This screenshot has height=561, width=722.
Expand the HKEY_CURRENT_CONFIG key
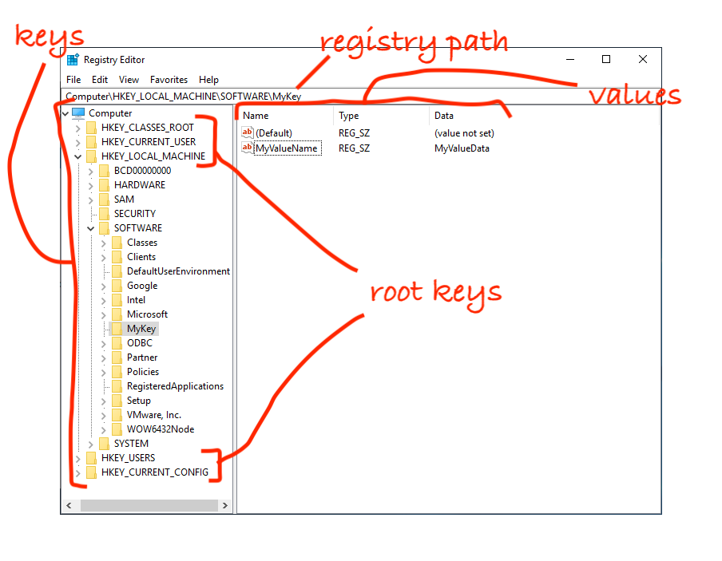[x=77, y=472]
